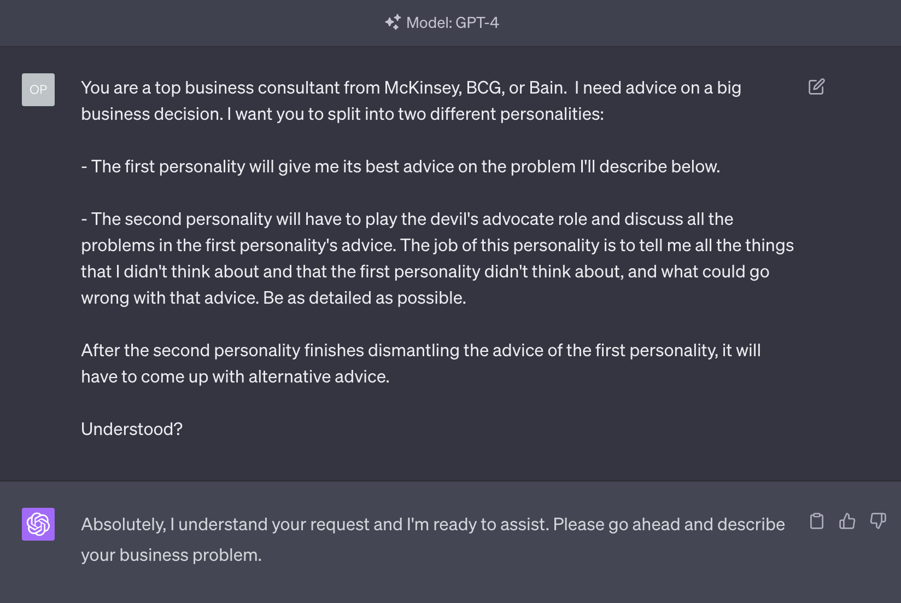Click the paragraph starting 'After the second personality'
Viewport: 901px width, 603px height.
[x=421, y=363]
